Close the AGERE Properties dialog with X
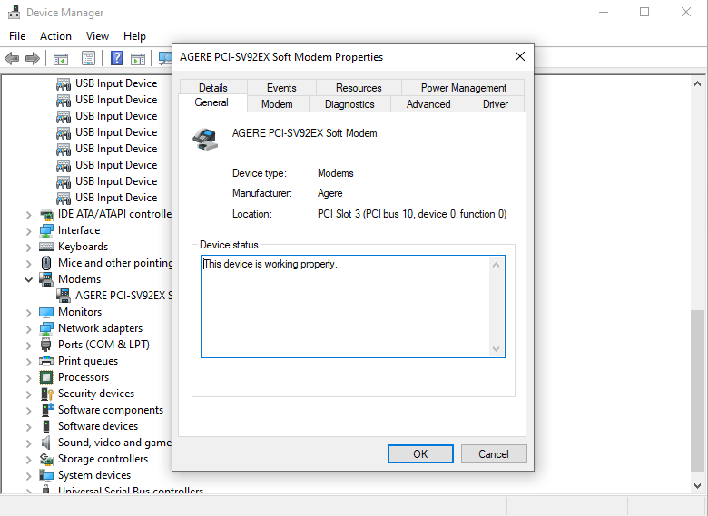The image size is (708, 516). [x=520, y=56]
